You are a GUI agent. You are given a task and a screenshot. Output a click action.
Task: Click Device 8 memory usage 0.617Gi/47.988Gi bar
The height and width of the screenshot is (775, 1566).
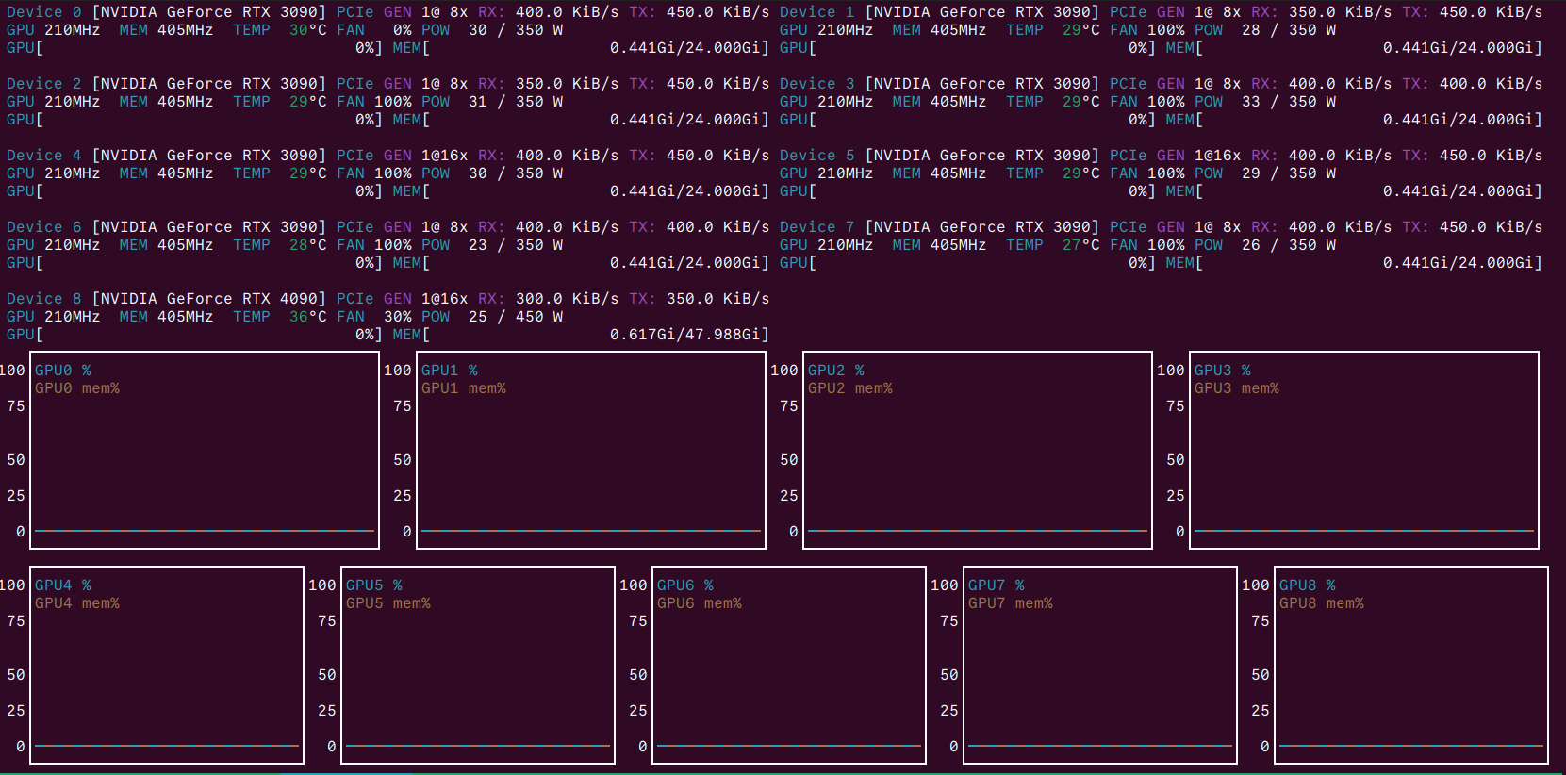(688, 335)
